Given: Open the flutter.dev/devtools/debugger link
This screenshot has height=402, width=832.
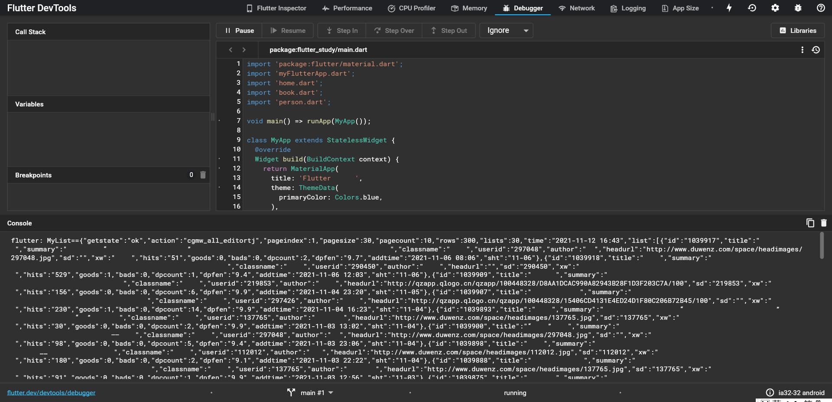Looking at the screenshot, I should [51, 393].
